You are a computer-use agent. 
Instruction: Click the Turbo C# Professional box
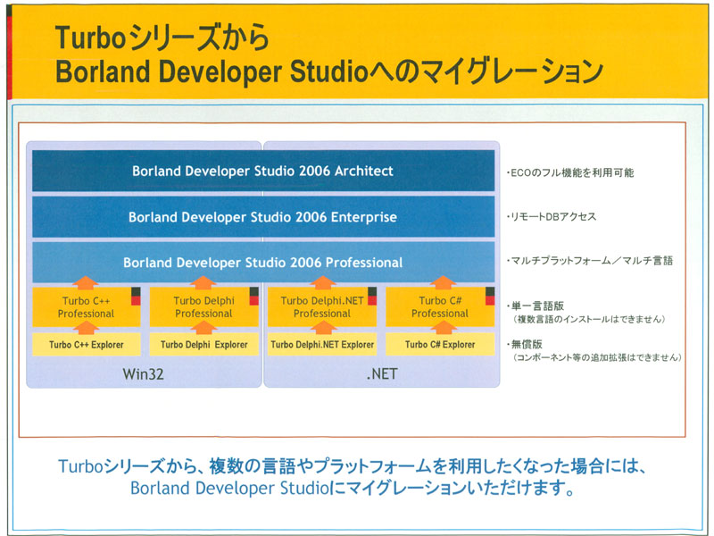pos(440,306)
